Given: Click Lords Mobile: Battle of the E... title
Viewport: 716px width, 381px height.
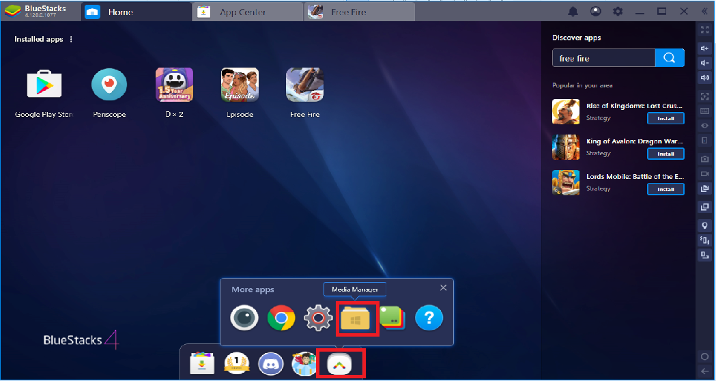Looking at the screenshot, I should [635, 176].
